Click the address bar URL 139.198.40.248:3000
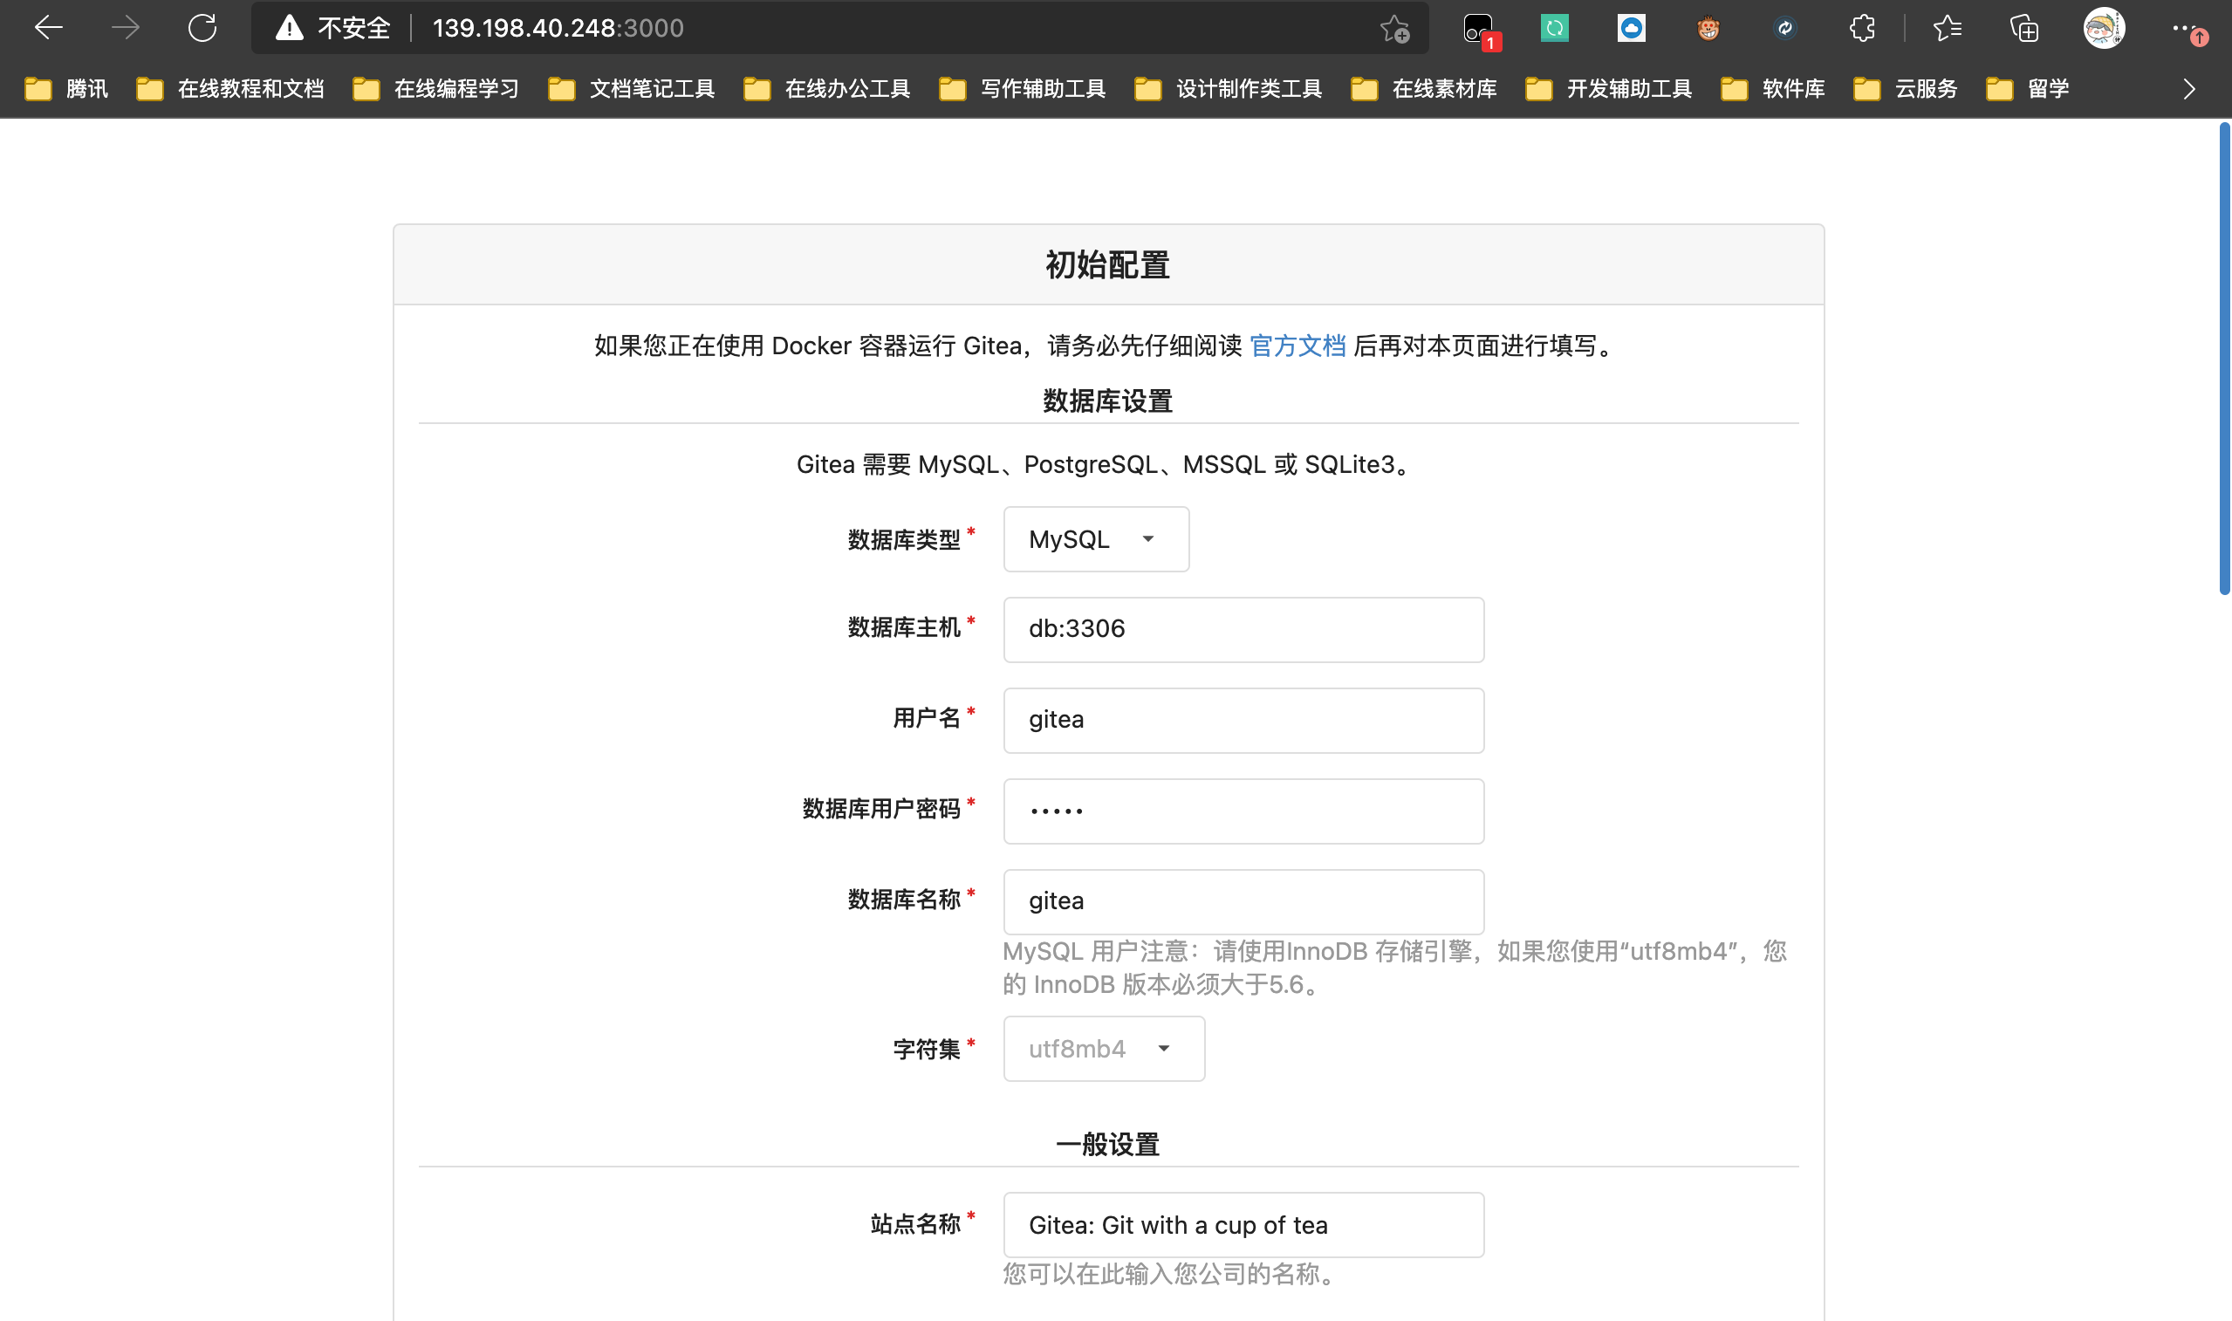Viewport: 2232px width, 1321px height. 558,29
